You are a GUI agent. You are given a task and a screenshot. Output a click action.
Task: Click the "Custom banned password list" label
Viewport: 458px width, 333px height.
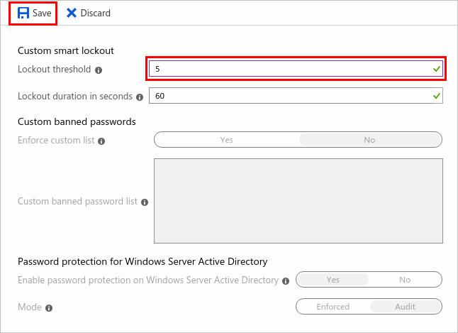tap(78, 202)
